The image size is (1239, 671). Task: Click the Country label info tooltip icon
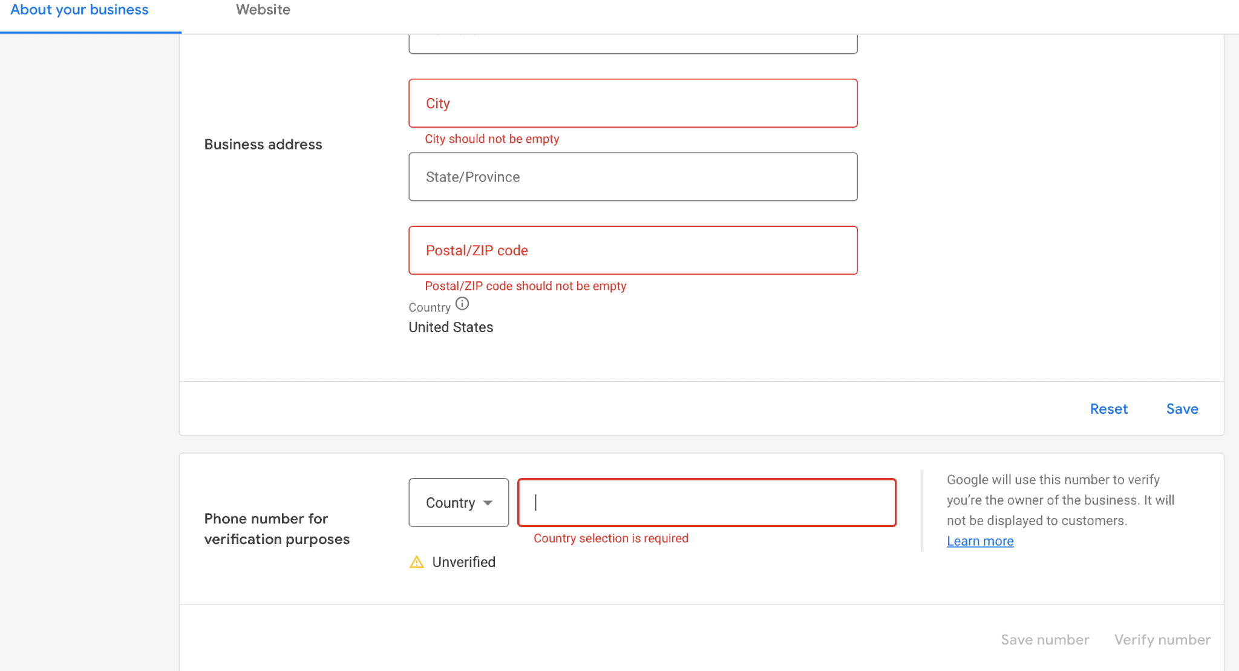click(462, 305)
